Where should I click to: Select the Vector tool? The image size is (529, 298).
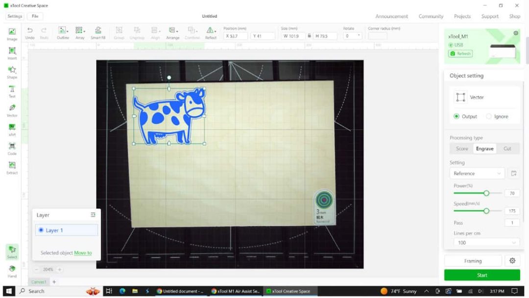12,111
